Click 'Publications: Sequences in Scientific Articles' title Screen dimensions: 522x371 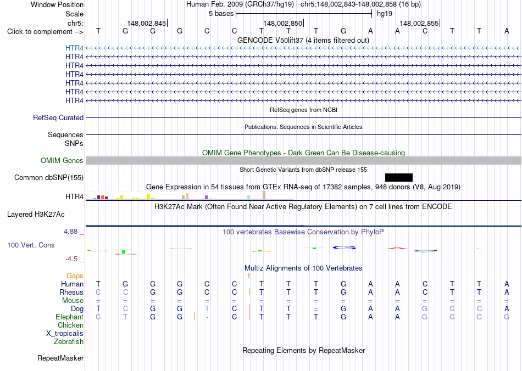click(x=303, y=127)
